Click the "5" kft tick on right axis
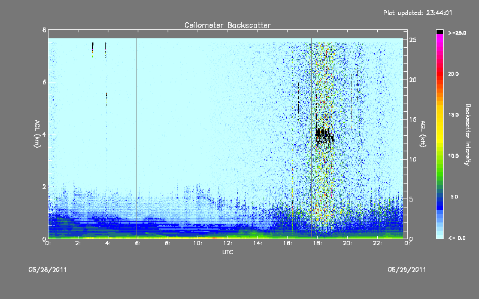The image size is (479, 299). click(x=411, y=199)
